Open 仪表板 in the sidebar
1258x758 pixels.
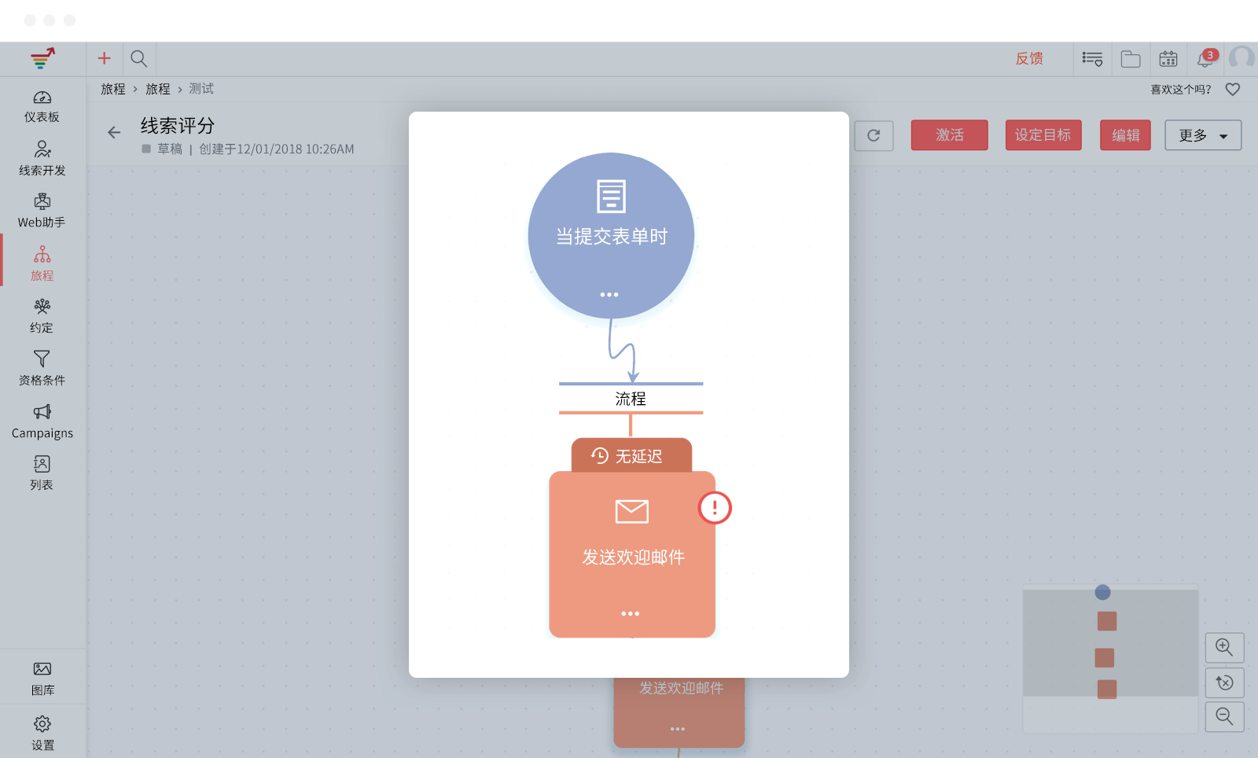[42, 106]
